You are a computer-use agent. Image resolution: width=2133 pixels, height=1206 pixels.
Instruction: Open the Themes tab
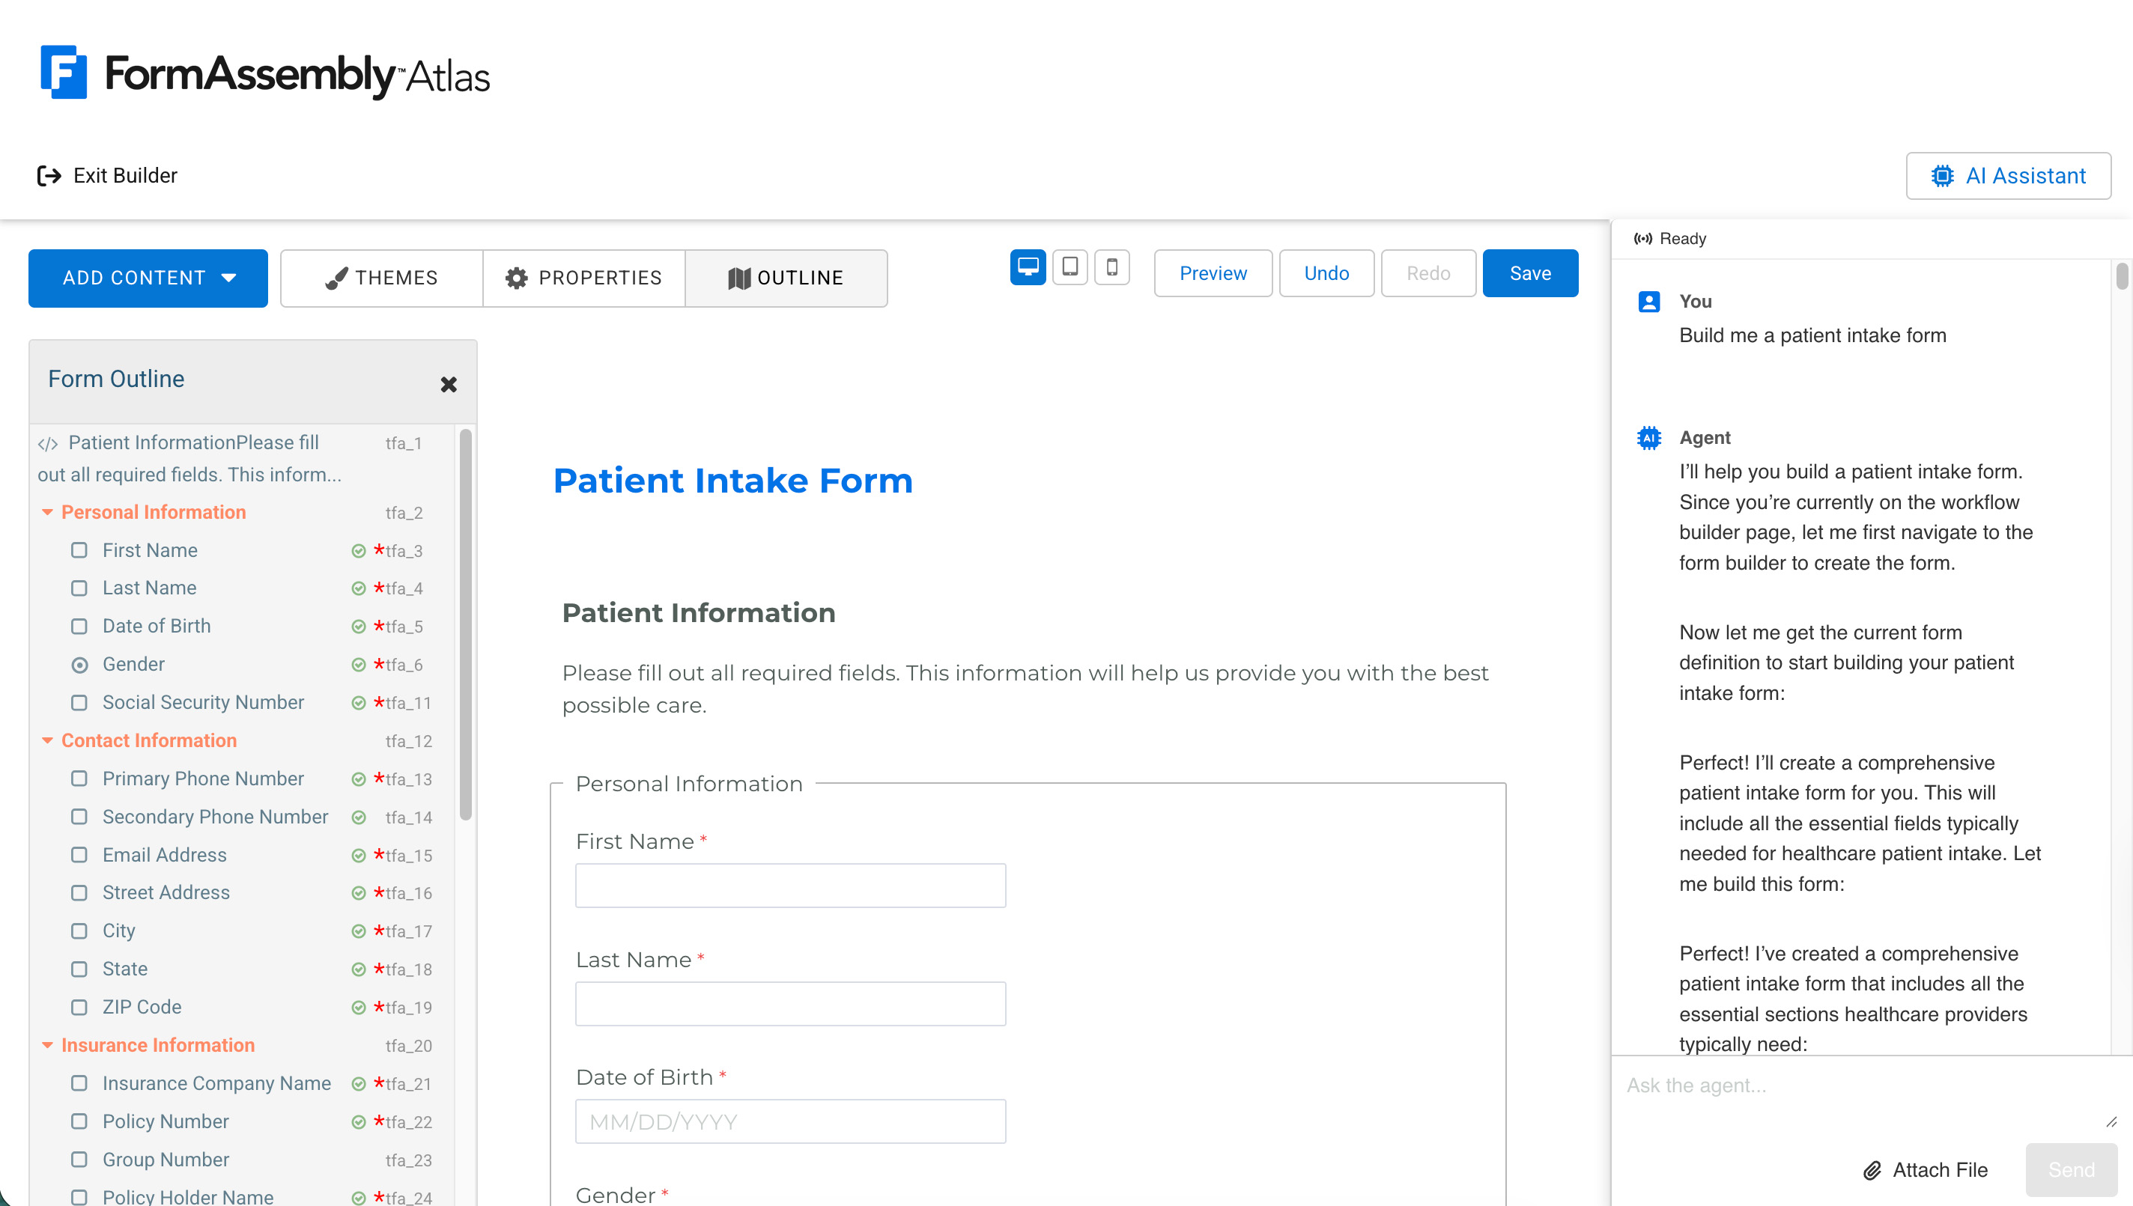click(382, 278)
